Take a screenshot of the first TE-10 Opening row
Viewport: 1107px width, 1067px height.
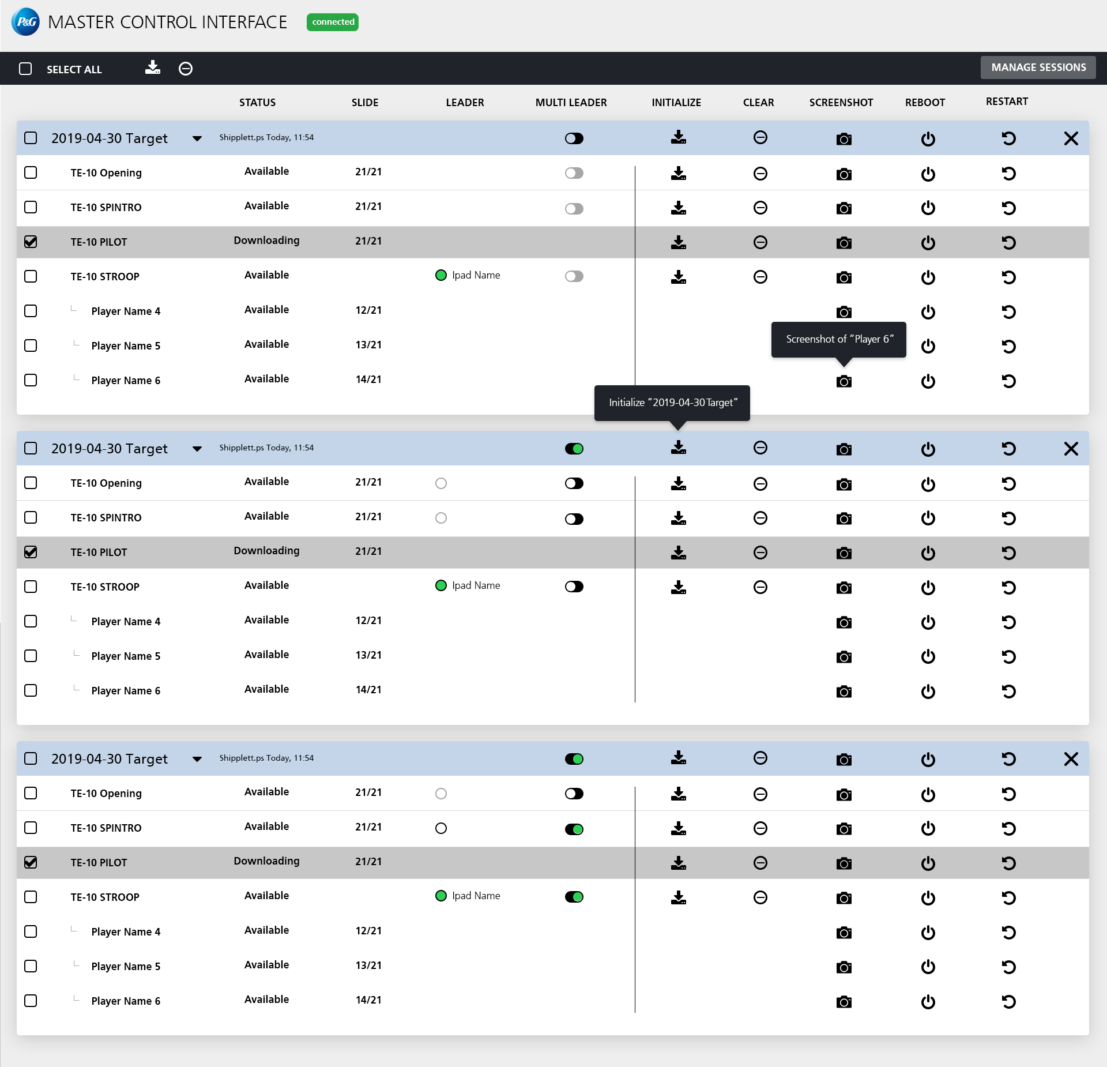(844, 174)
